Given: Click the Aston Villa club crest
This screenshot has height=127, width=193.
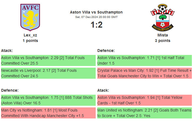Looking at the screenshot, I should point(30,17).
